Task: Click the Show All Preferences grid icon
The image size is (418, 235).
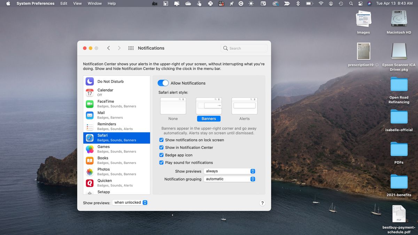Action: [131, 48]
